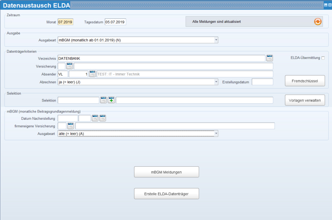This screenshot has height=220, width=332.
Task: Open second Datum Nacherstellung lookup icon
Action: point(103,118)
